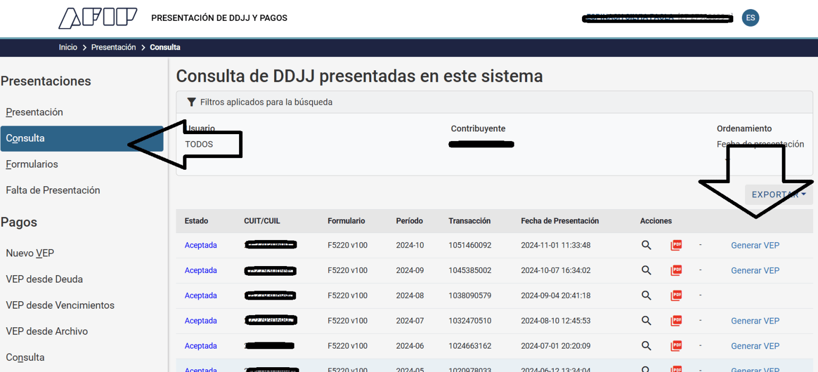
Task: Go to Inicio in the breadcrumb
Action: [x=68, y=47]
